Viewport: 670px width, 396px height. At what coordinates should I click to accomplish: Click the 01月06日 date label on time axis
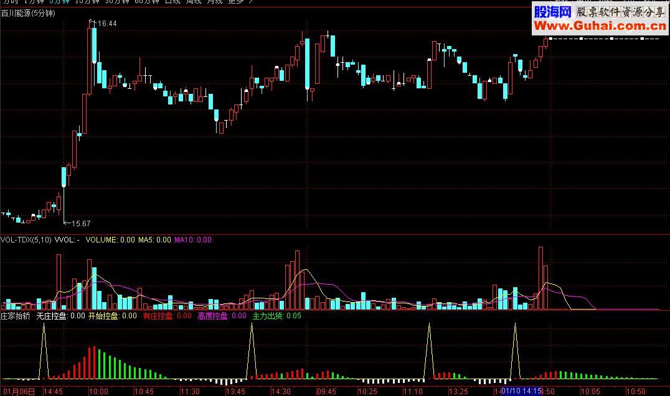[19, 391]
